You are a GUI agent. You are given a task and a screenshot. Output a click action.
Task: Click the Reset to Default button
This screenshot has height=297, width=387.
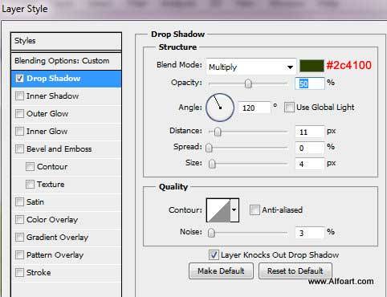tap(295, 271)
